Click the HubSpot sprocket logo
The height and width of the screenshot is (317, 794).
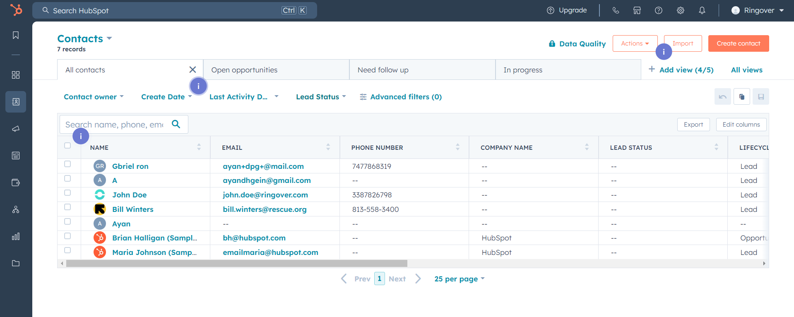click(x=16, y=10)
